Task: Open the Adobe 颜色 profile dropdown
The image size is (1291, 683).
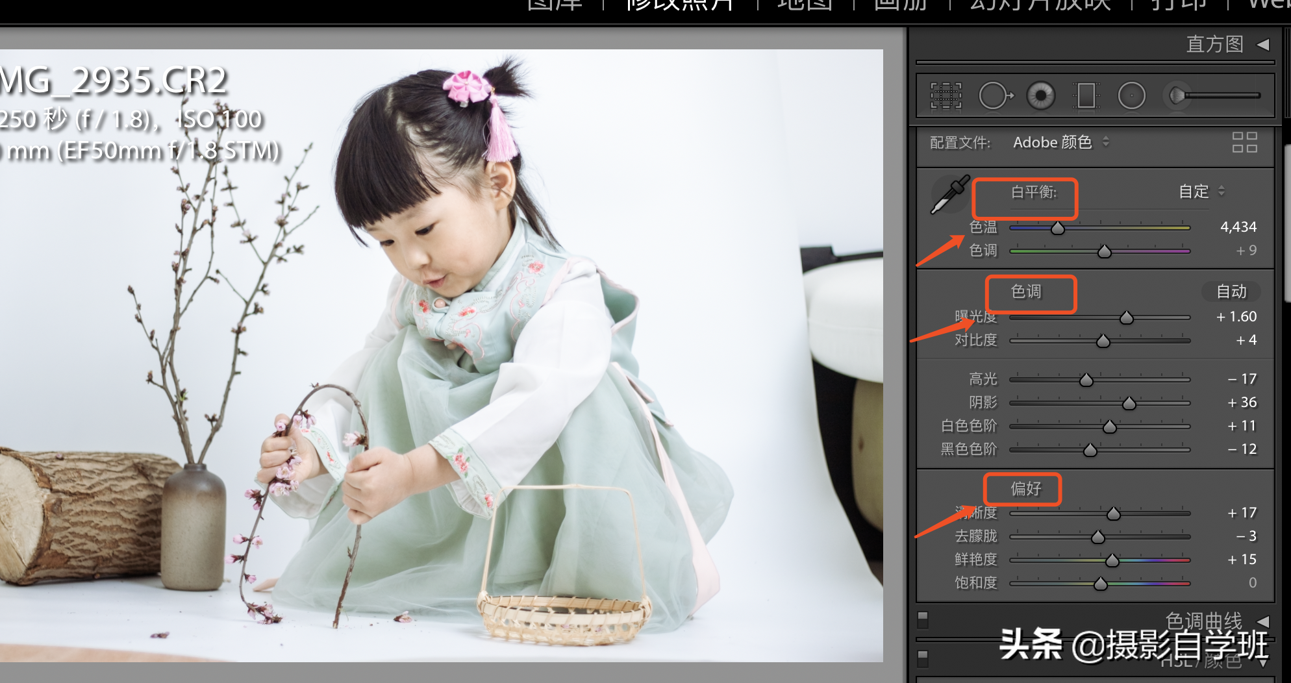Action: [x=1060, y=142]
